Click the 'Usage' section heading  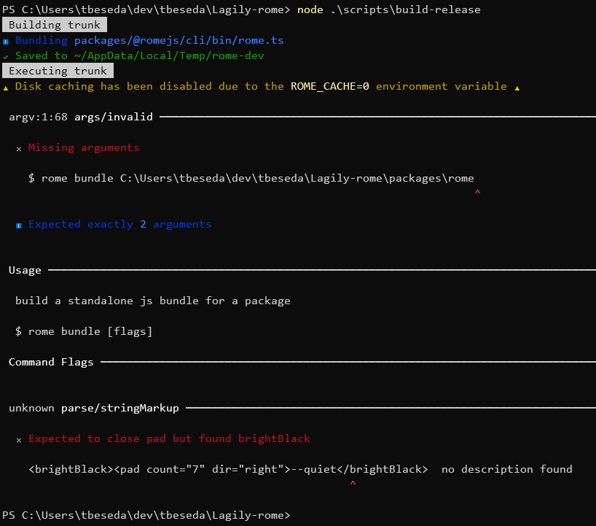[x=25, y=270]
